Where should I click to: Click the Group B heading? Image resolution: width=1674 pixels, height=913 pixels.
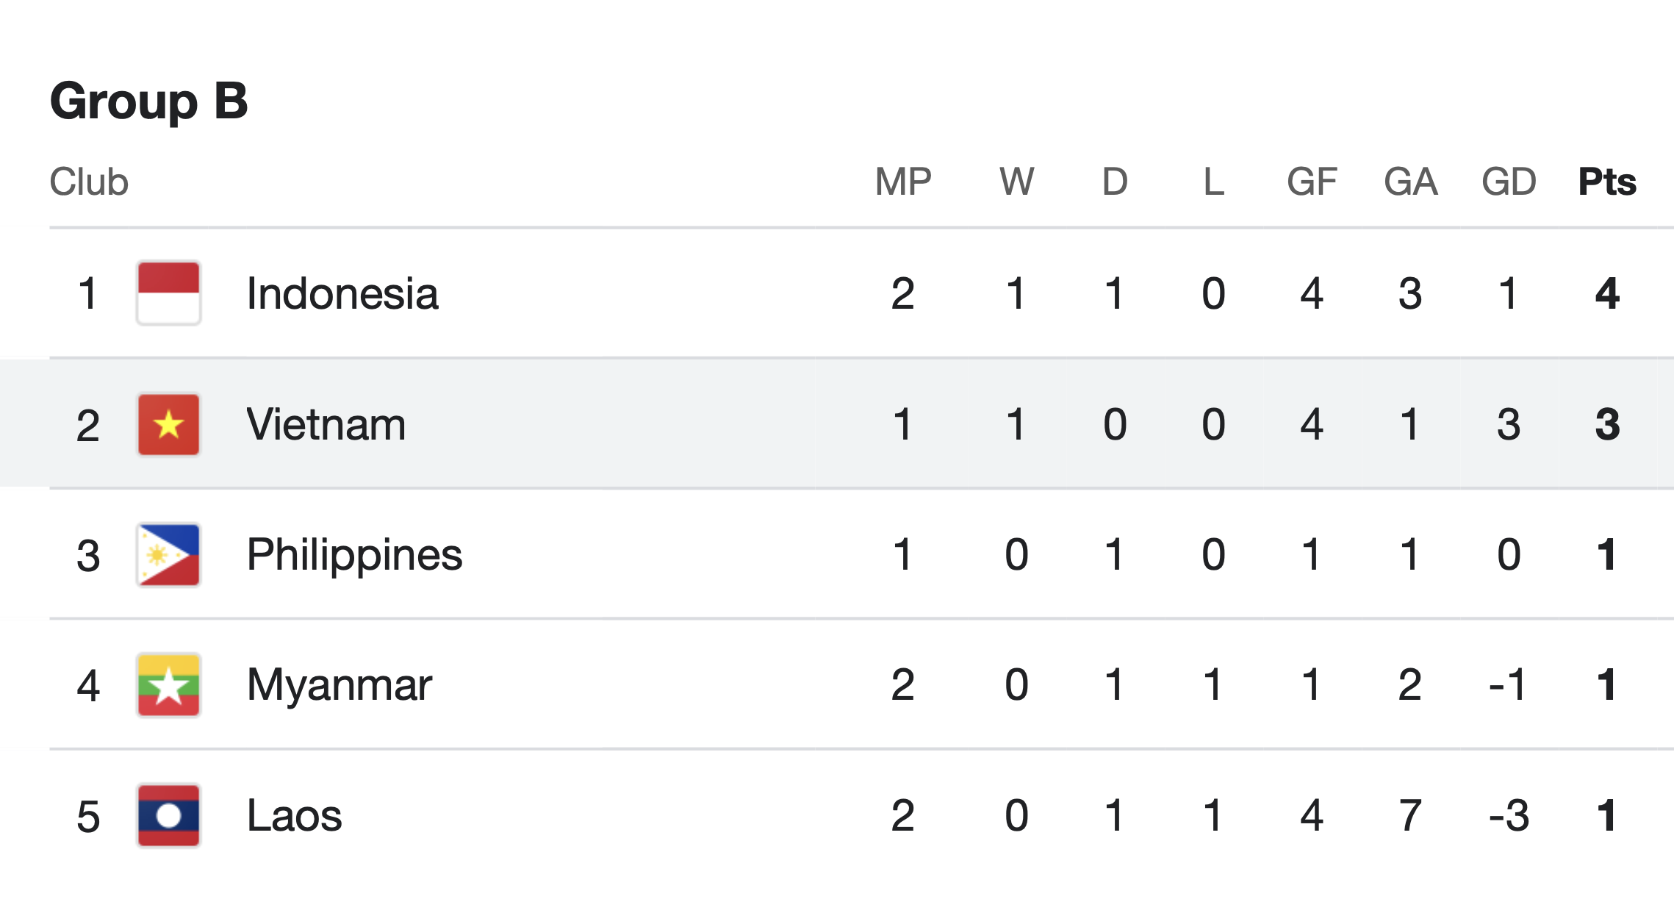(149, 101)
